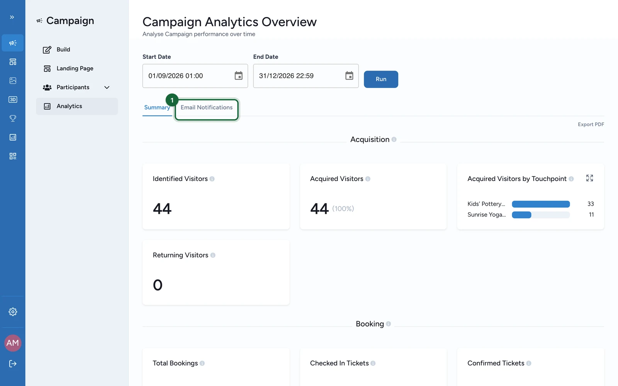Open the QR code icon in the rail
Screen dimensions: 618x386
pos(13,156)
